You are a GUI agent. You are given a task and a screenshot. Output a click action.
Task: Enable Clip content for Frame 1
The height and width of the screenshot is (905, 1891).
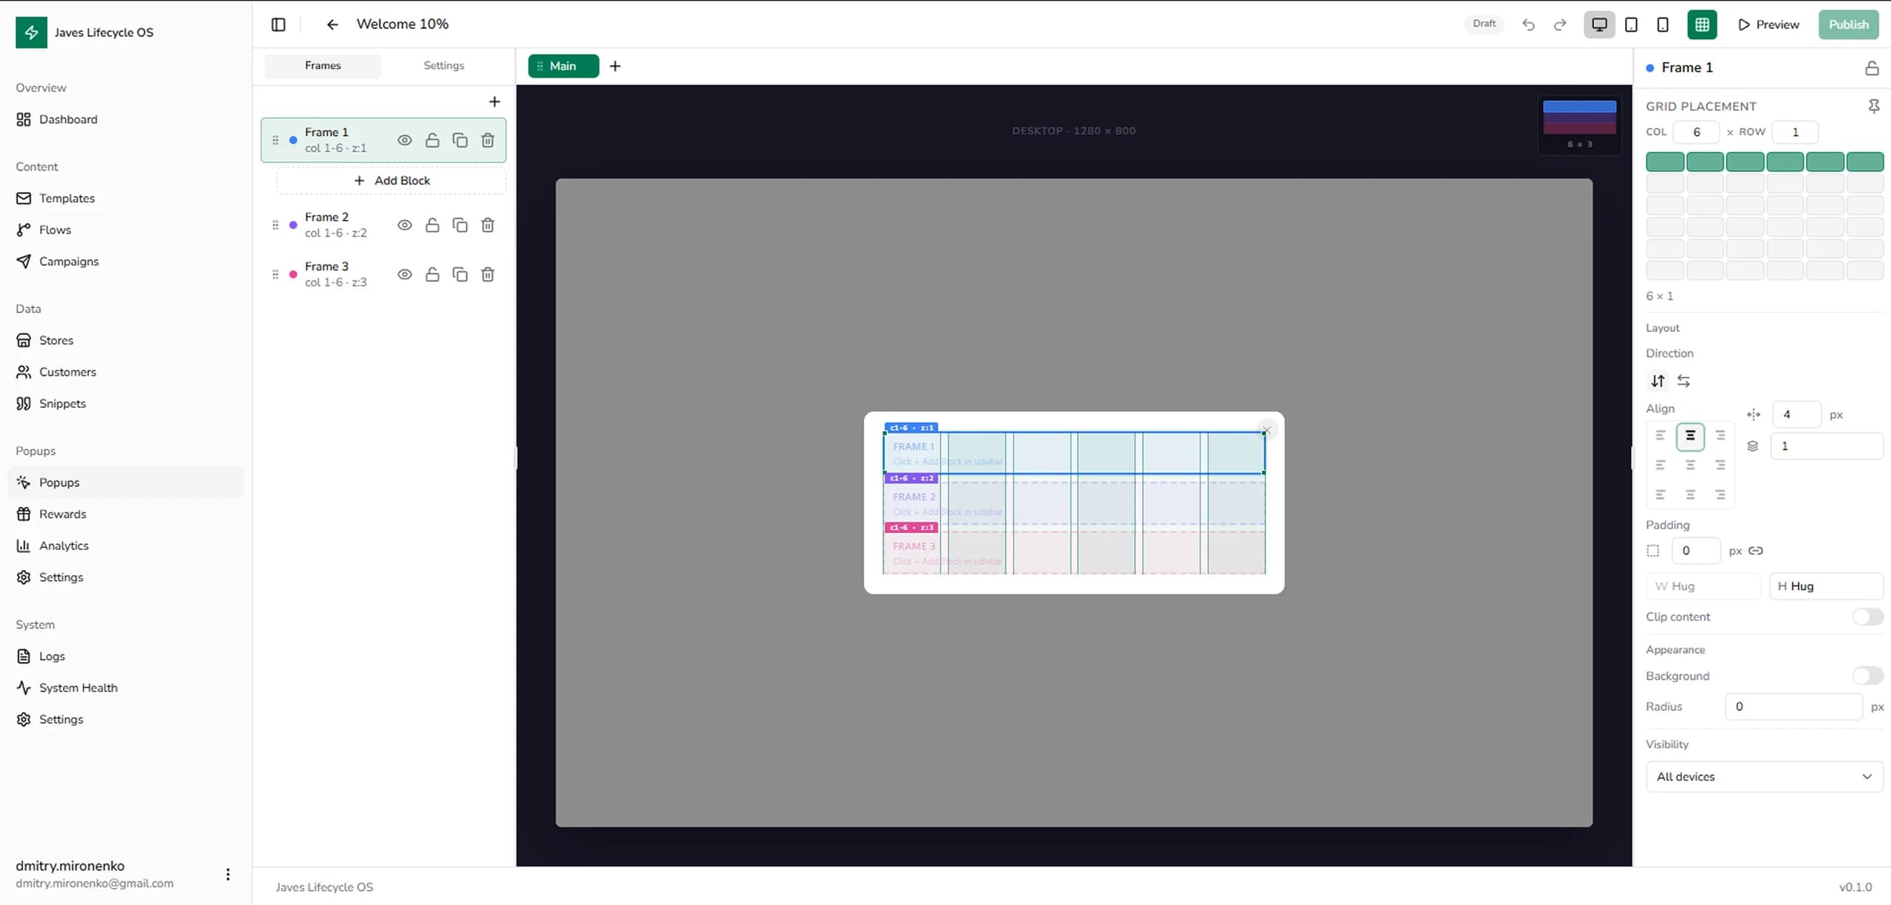[1867, 617]
